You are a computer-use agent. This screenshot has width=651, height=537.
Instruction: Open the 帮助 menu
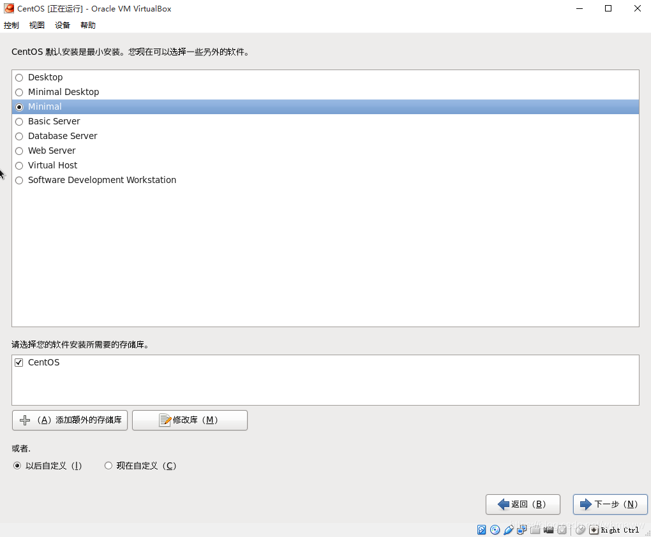[88, 26]
